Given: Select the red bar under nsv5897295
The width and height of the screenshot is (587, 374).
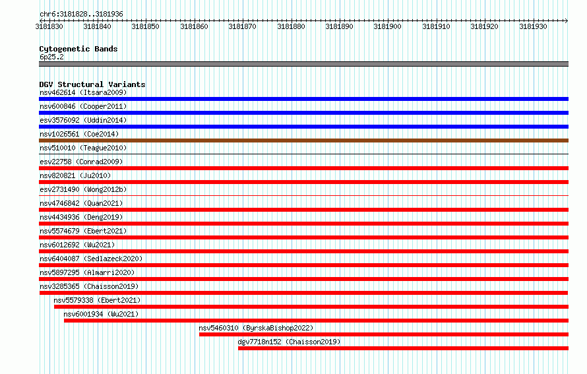Looking at the screenshot, I should pyautogui.click(x=303, y=279).
